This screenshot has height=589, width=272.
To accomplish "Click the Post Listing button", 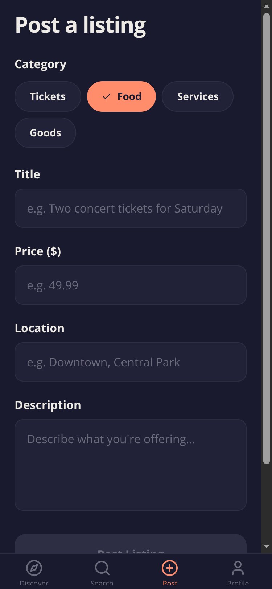I will 131,544.
